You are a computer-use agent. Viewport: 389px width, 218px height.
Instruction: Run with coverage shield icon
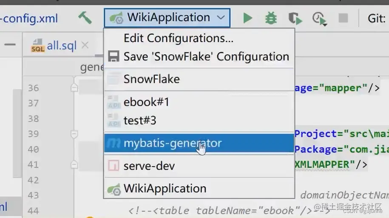pos(295,18)
